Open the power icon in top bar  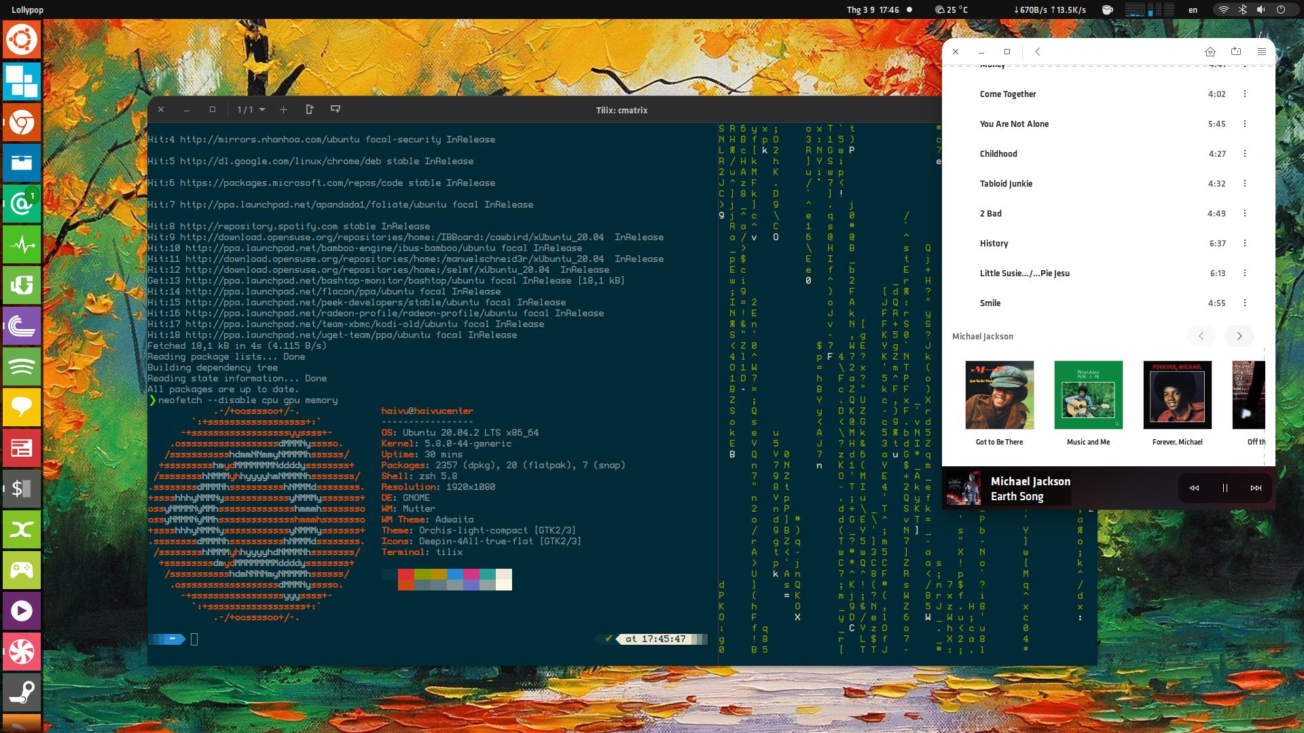pyautogui.click(x=1281, y=10)
